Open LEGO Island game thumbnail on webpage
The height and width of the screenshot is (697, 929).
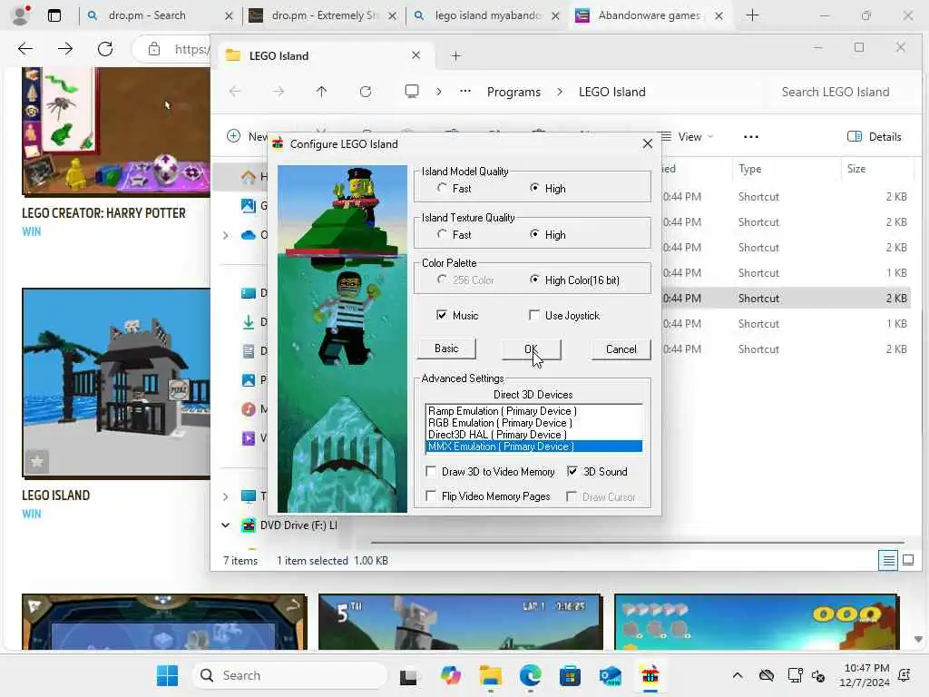point(116,383)
